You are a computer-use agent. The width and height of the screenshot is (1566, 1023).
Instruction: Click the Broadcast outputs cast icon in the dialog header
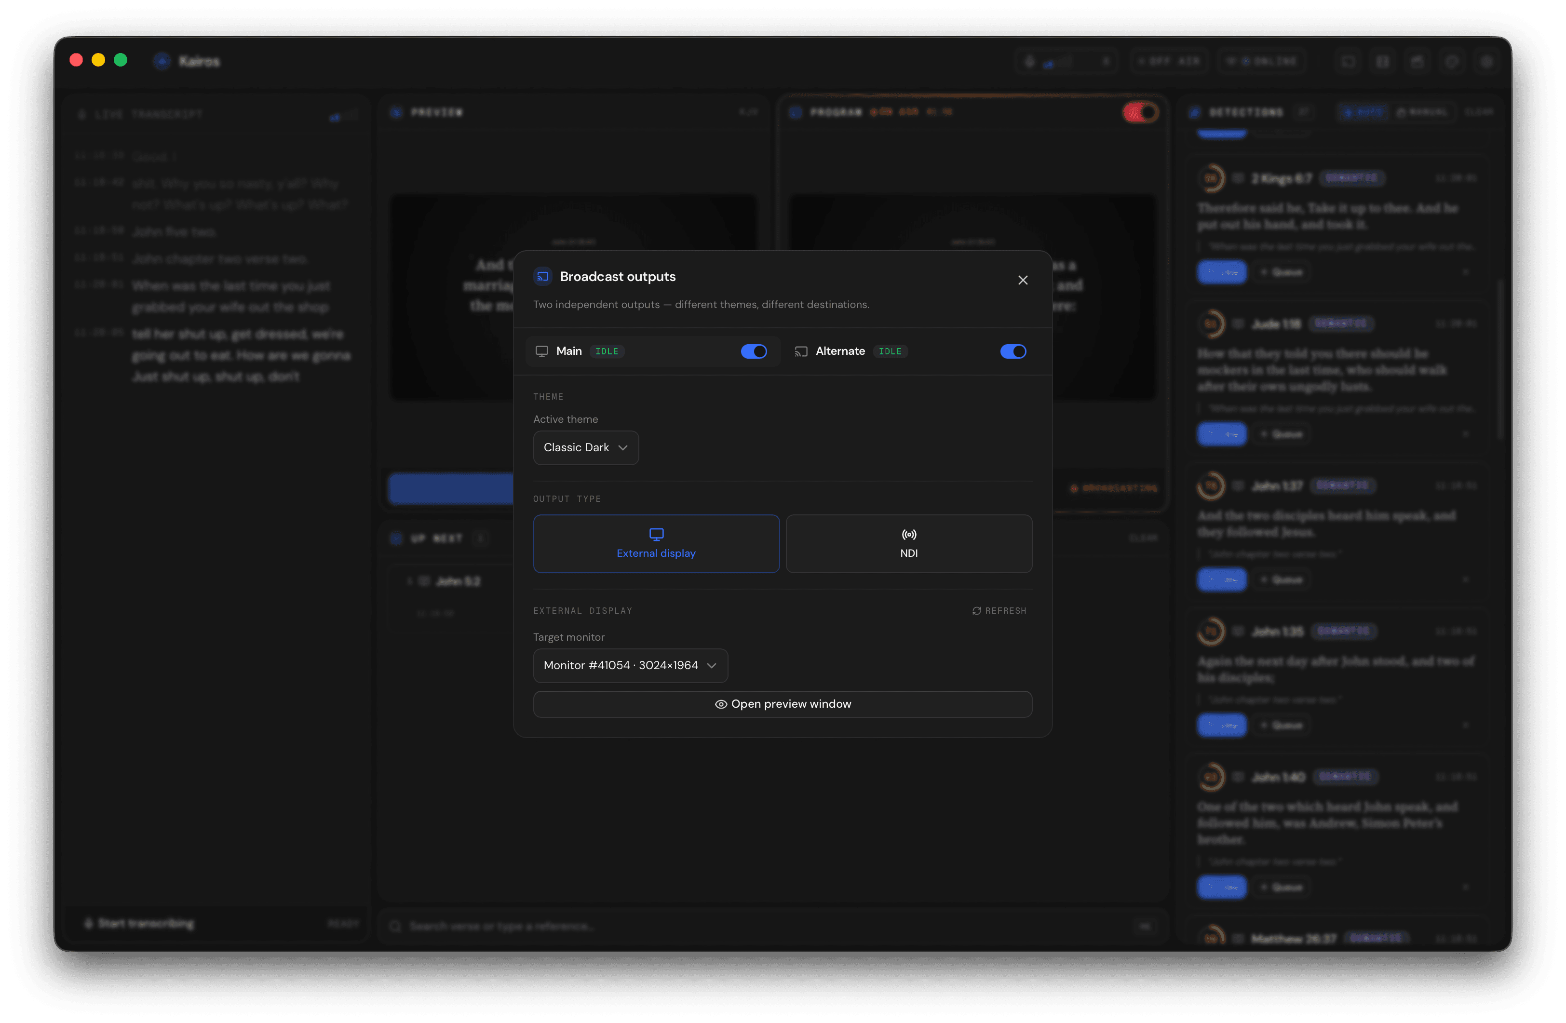[x=542, y=276]
